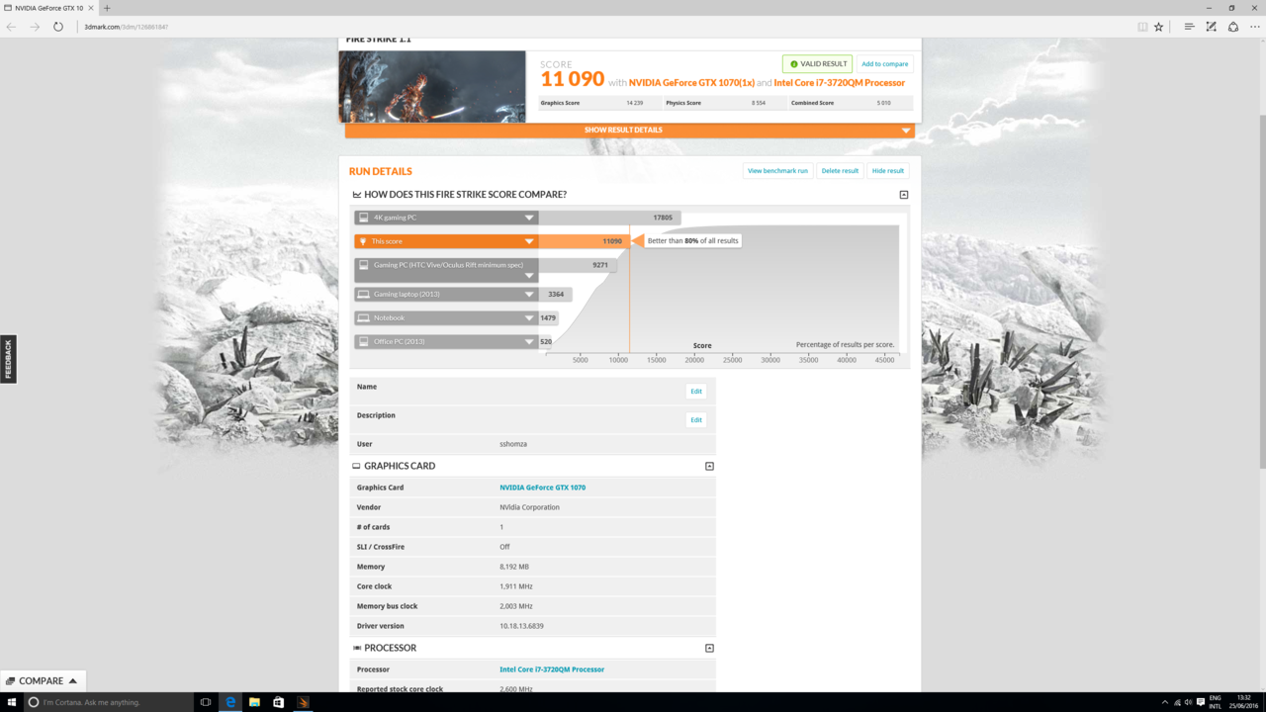Show hidden system tray icons
This screenshot has height=712, width=1266.
(1164, 702)
